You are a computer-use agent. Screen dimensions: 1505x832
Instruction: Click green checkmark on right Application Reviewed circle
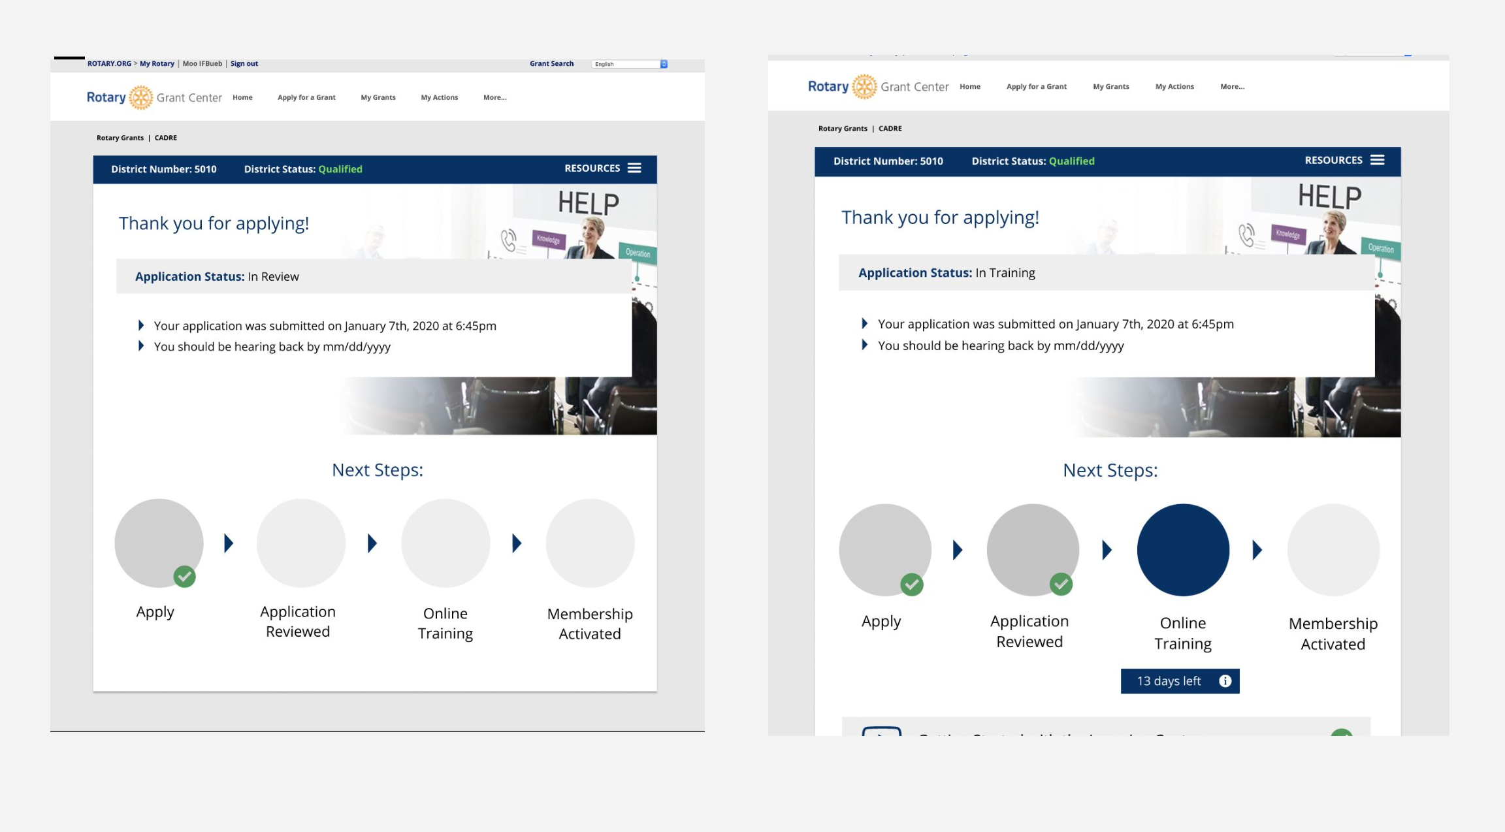click(x=1061, y=584)
